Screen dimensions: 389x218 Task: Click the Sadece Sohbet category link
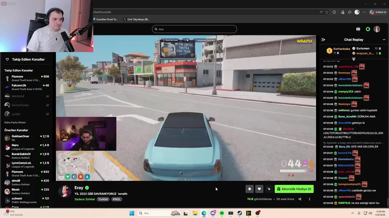click(x=85, y=199)
